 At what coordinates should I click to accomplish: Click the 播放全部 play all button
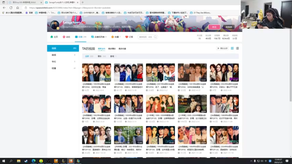click(x=222, y=48)
